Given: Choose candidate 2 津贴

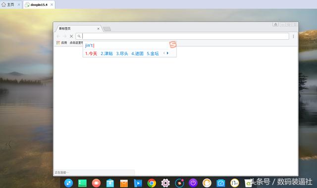Looking at the screenshot, I should pyautogui.click(x=106, y=54).
